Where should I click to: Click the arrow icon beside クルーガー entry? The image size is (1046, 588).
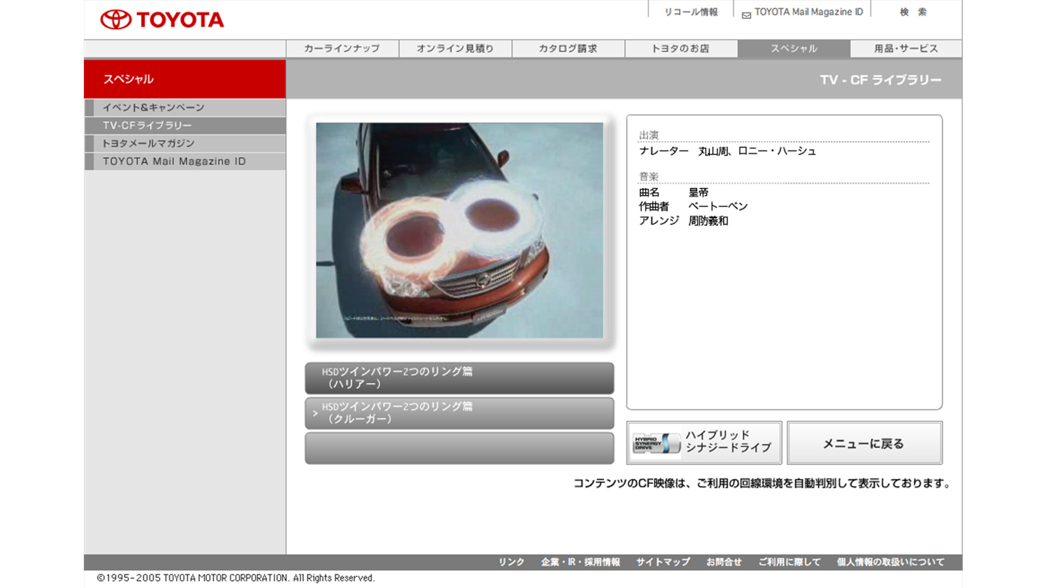click(x=315, y=413)
